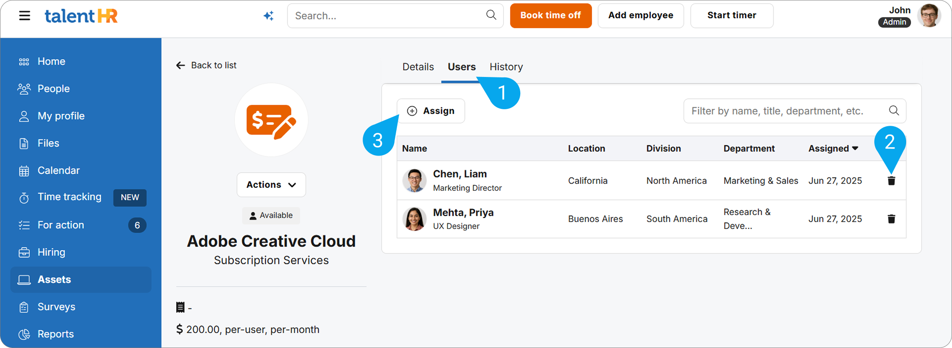Viewport: 952px width, 348px height.
Task: Click the Buenos Aires location cell
Action: coord(595,219)
